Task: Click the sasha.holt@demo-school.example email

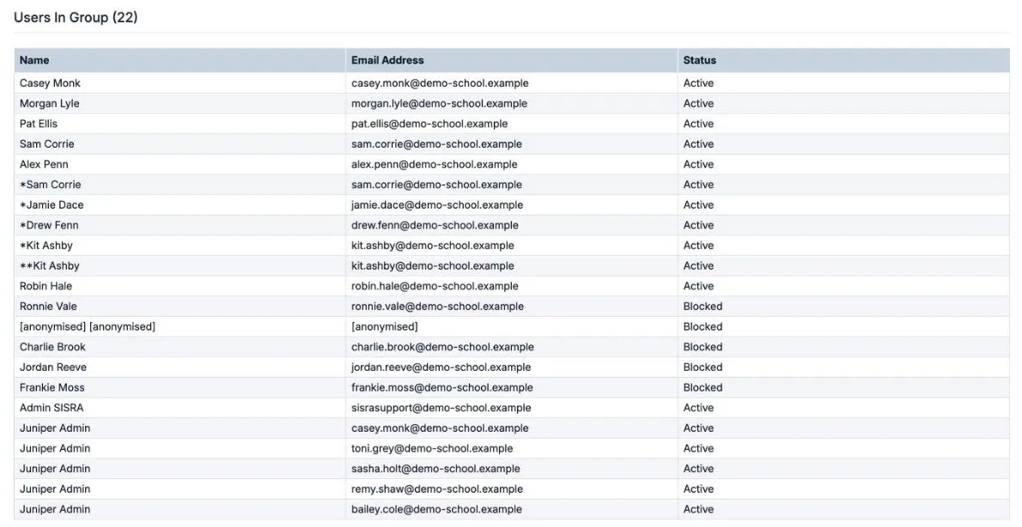Action: (435, 469)
